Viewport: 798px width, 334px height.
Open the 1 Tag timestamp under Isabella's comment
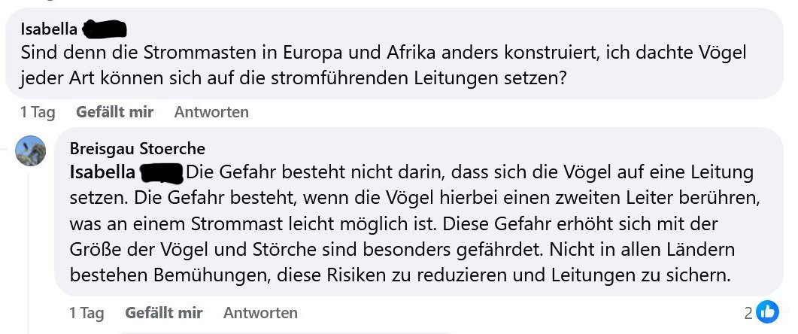38,112
